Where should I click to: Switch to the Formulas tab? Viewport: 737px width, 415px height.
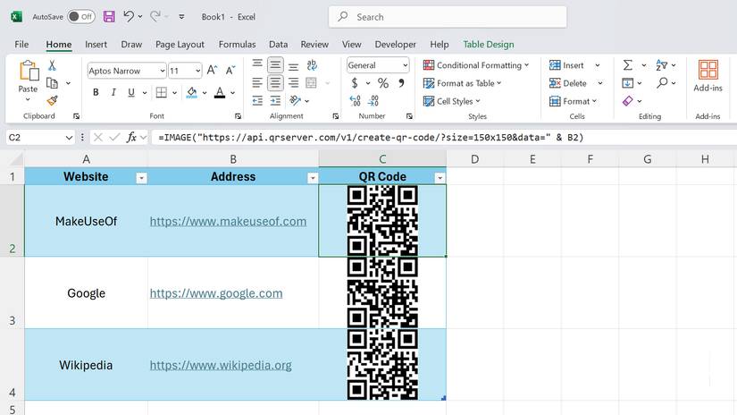tap(237, 44)
